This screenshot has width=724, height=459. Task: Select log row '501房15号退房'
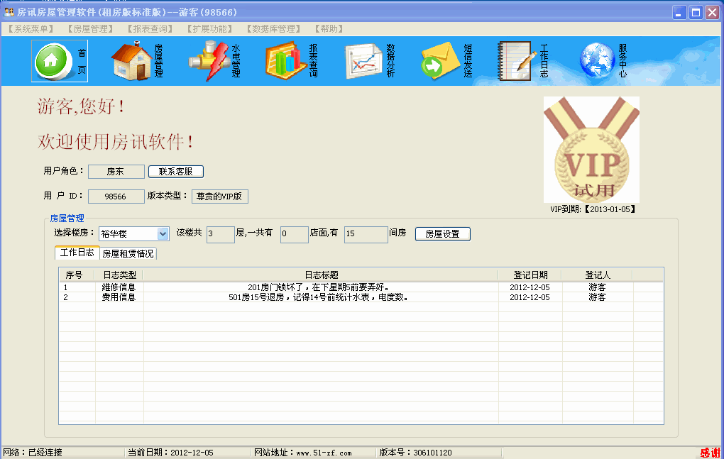click(361, 297)
